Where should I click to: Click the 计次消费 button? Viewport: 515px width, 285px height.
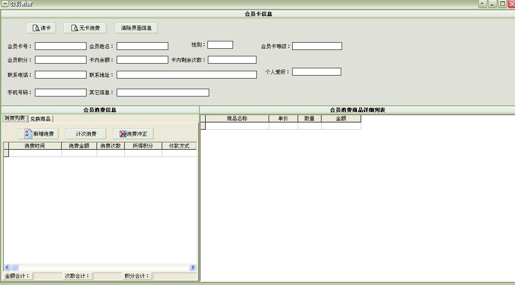[x=86, y=134]
